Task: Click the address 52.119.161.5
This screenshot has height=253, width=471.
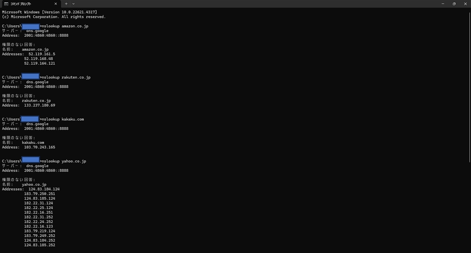Action: click(x=42, y=54)
